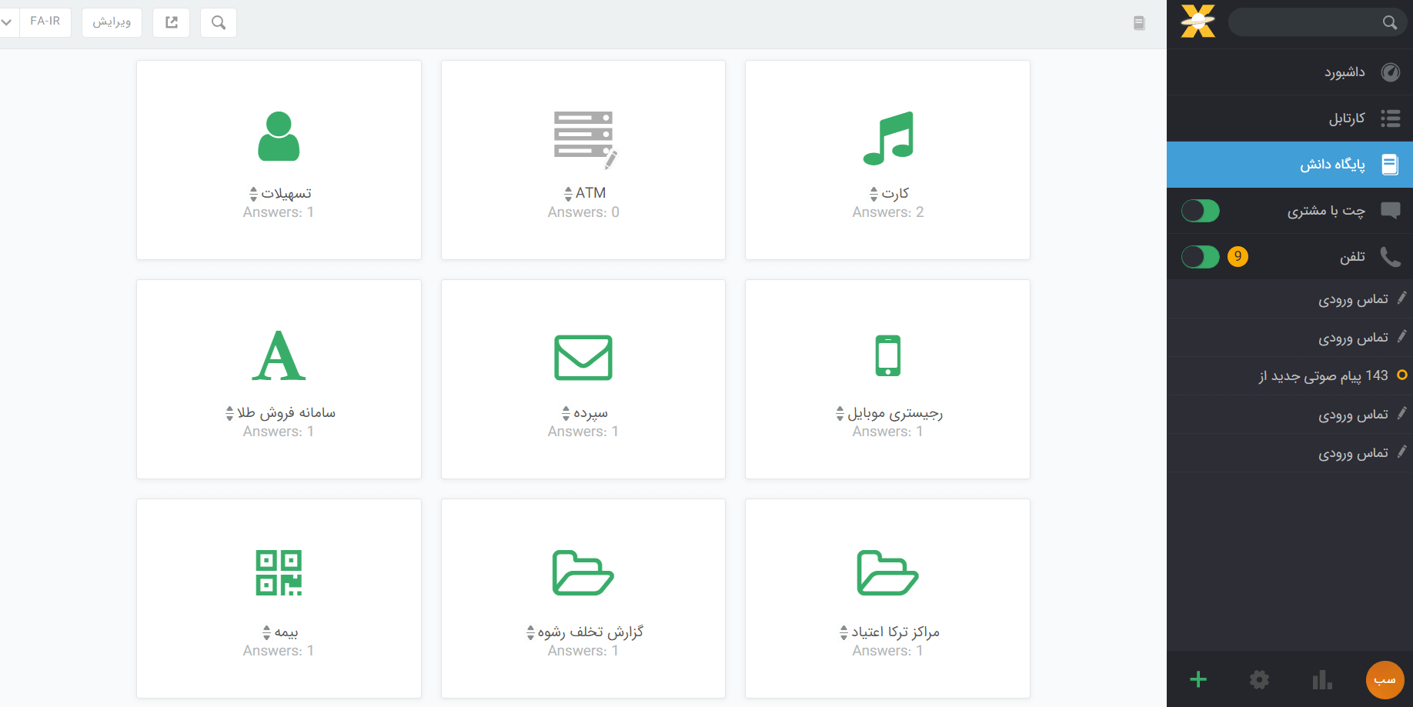Click the ATM card title

coord(590,193)
